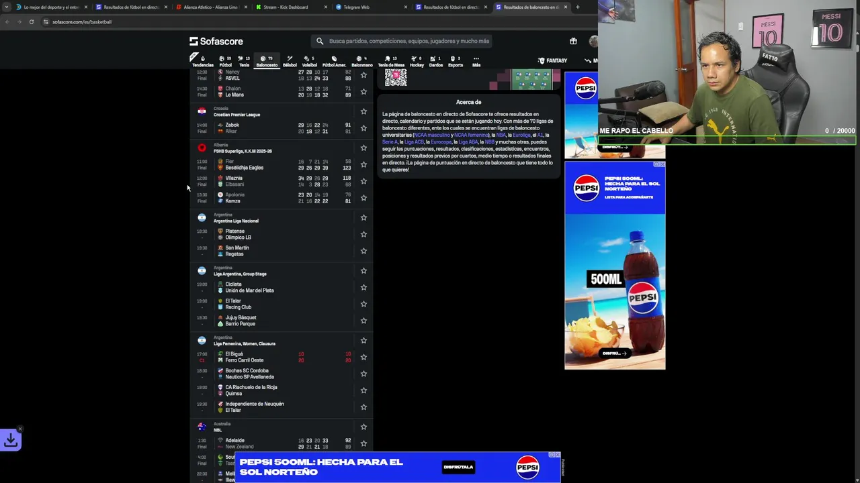Click the Albania flag icon
The image size is (860, 483).
pyautogui.click(x=202, y=148)
